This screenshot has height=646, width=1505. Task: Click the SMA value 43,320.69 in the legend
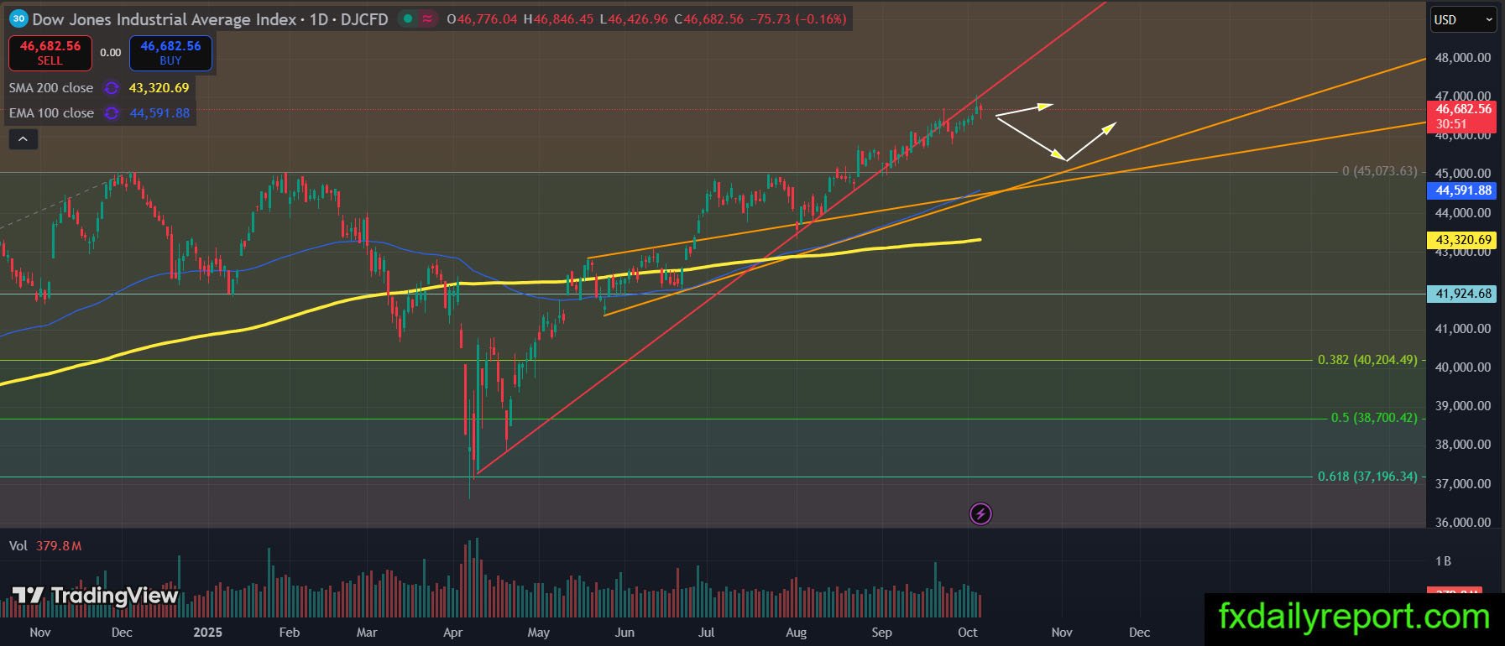click(x=159, y=88)
